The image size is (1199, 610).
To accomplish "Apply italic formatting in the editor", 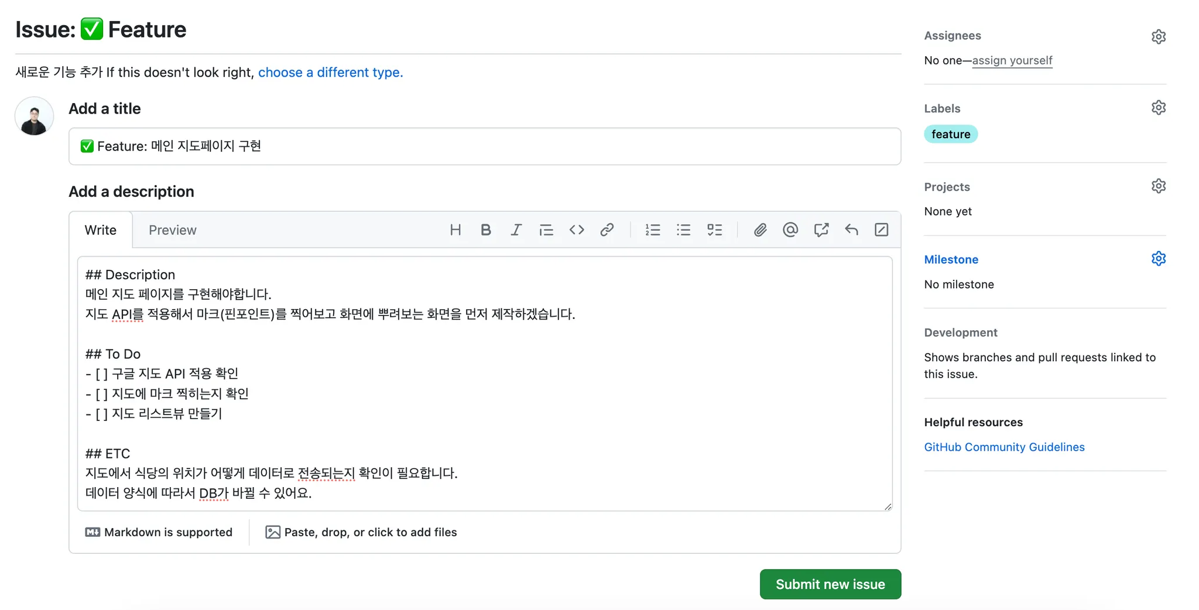I will (x=516, y=230).
